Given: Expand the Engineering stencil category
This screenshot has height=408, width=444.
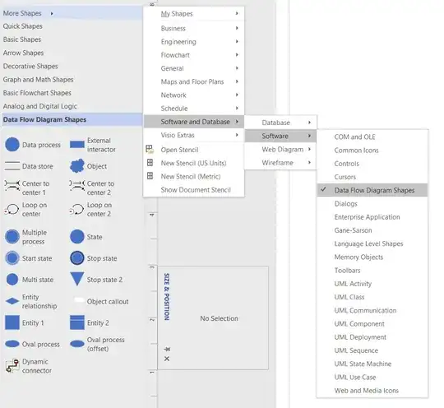Looking at the screenshot, I should point(194,42).
